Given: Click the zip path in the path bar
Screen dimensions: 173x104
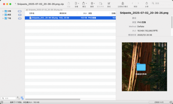Looking at the screenshot, I should point(46,10).
